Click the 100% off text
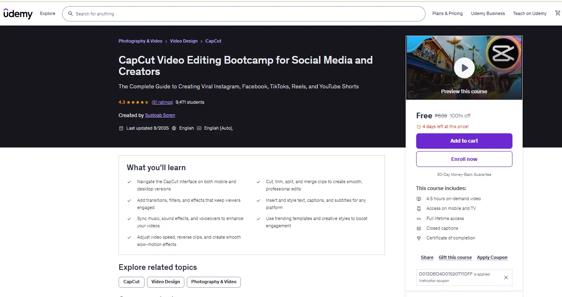The width and height of the screenshot is (562, 297). pos(460,116)
